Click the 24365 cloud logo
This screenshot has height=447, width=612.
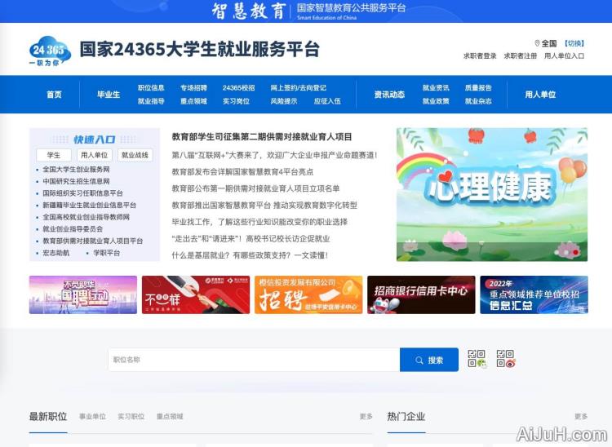point(50,51)
